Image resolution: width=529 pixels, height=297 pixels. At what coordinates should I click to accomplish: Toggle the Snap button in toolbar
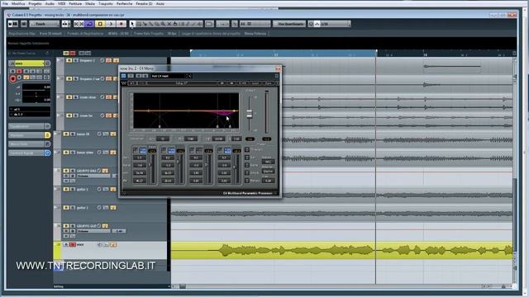pos(243,24)
